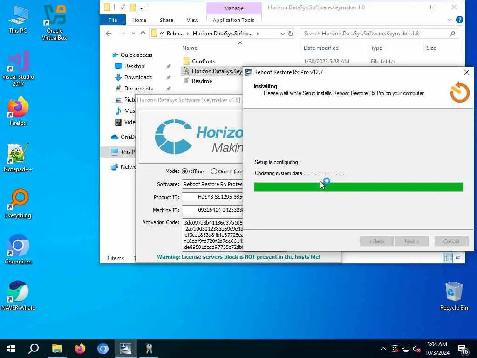Open notification center with 16 alerts

(x=463, y=349)
